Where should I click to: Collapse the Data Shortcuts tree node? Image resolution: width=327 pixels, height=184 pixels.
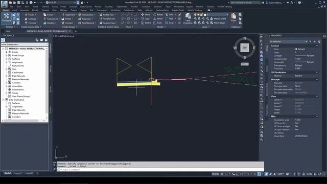click(x=3, y=100)
